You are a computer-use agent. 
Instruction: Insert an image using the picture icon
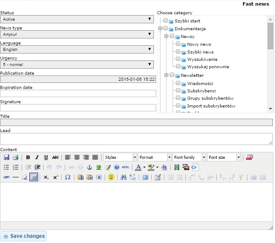(99, 167)
